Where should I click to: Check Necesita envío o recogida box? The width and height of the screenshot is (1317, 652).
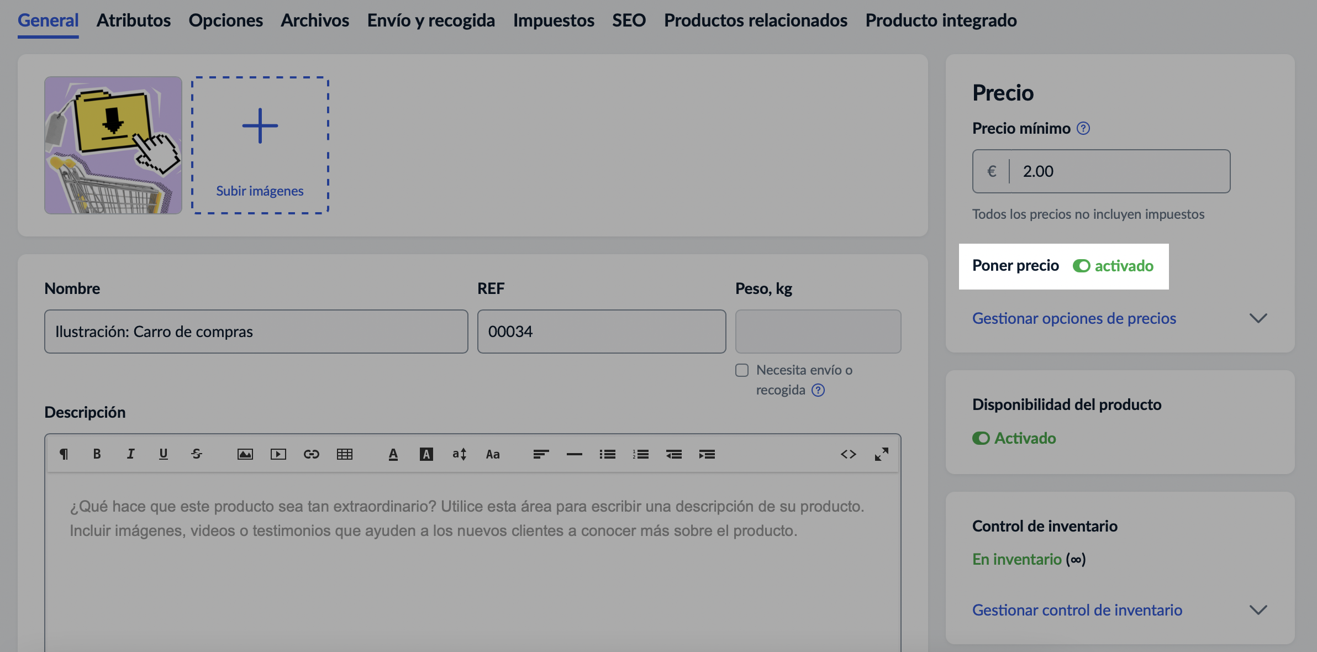point(742,370)
